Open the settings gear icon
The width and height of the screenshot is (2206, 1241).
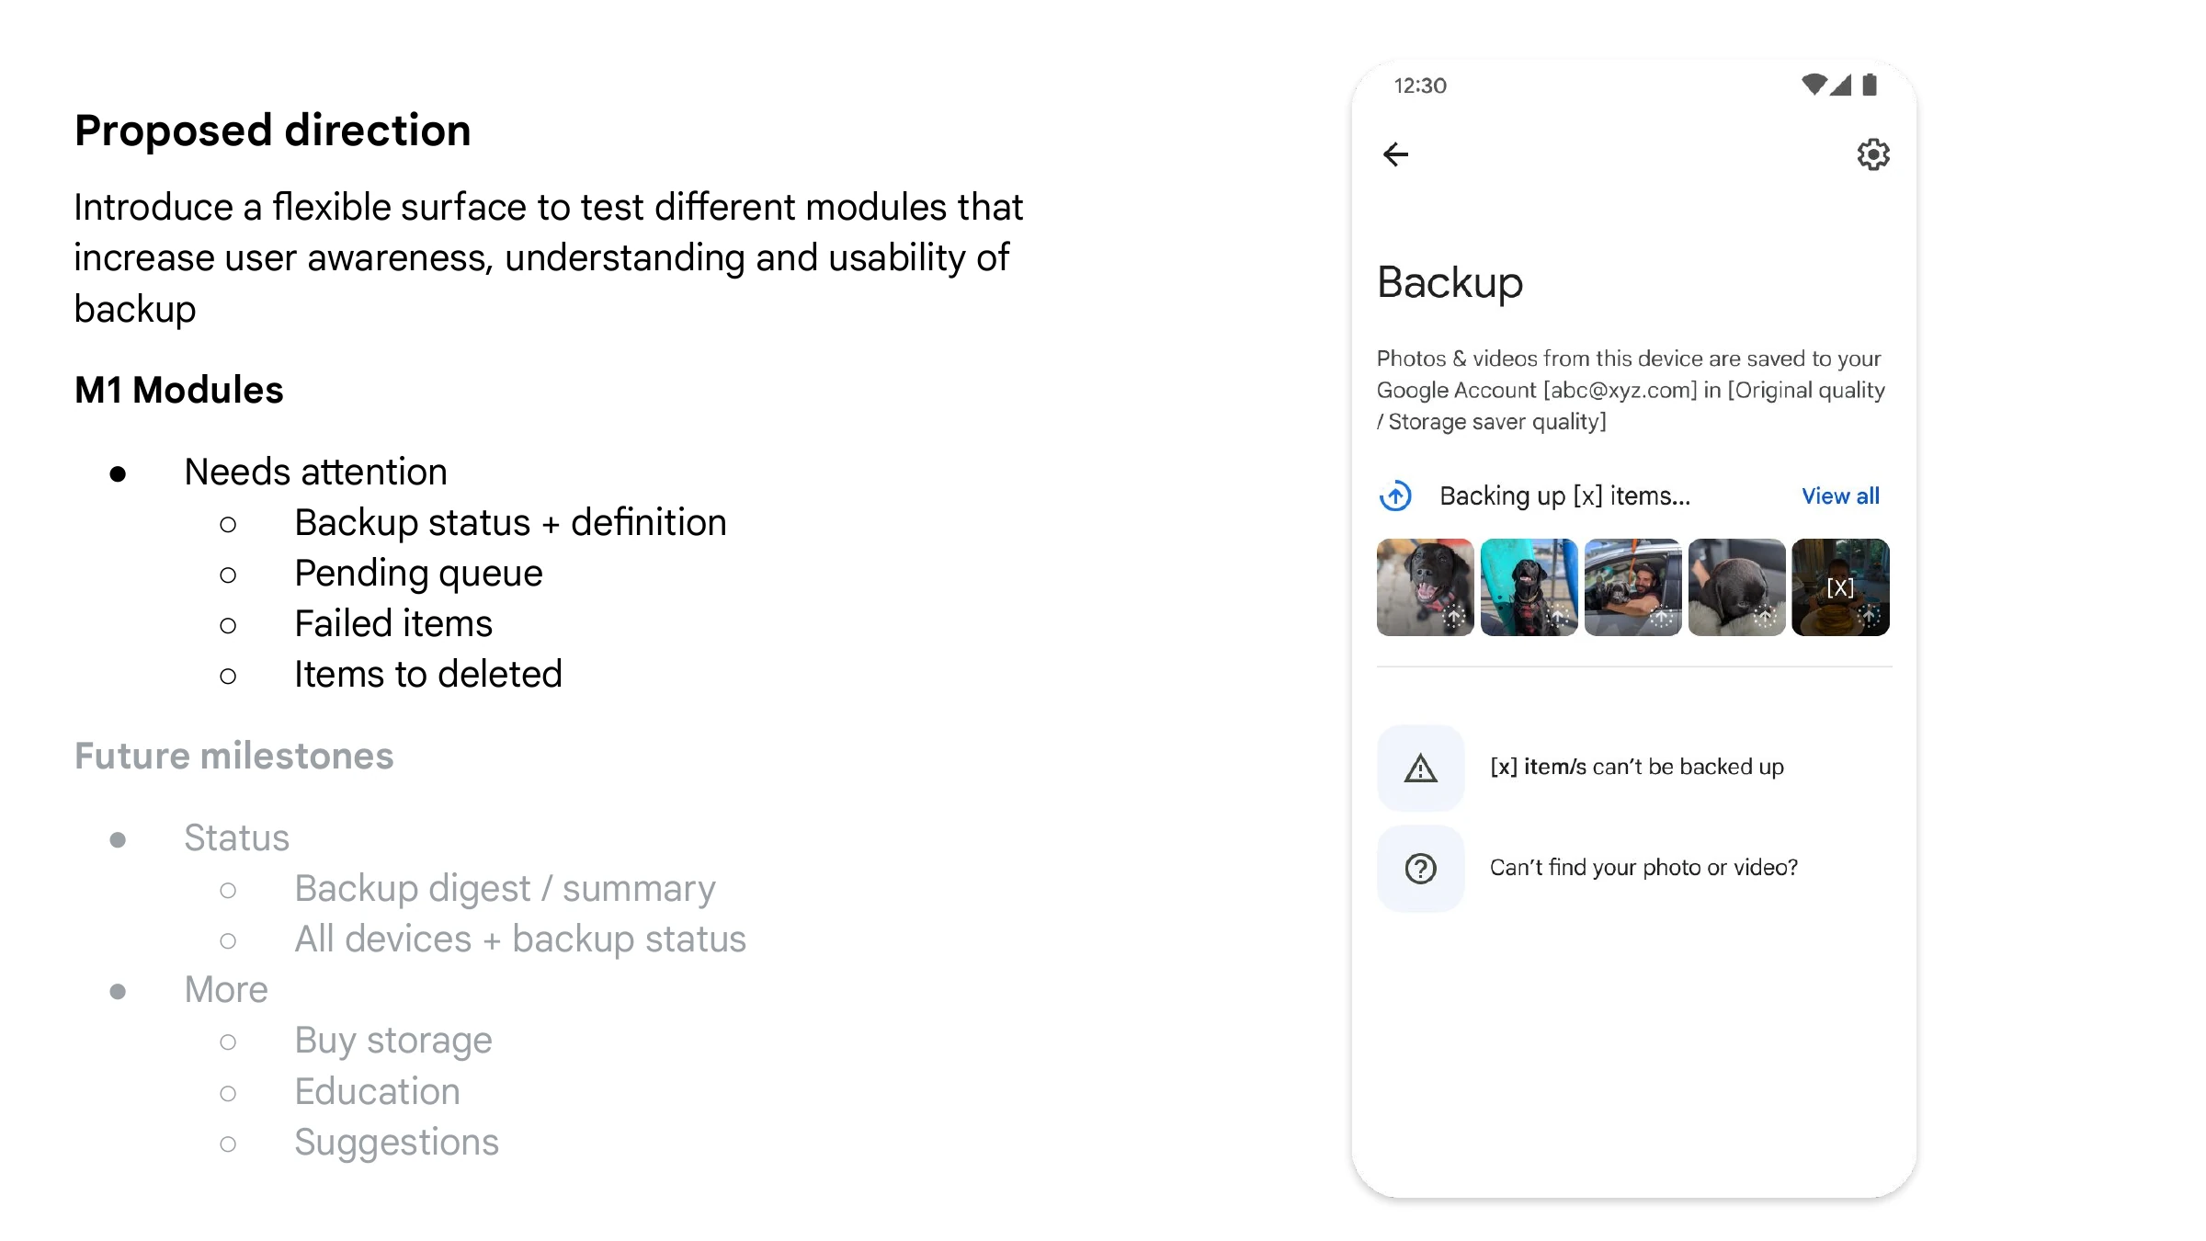click(x=1872, y=154)
